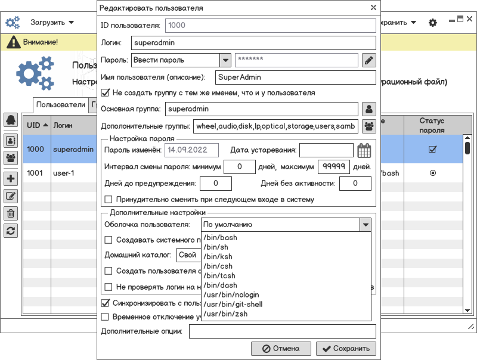Click scrollbar up arrow in users table
477x360 pixels.
coord(467,138)
